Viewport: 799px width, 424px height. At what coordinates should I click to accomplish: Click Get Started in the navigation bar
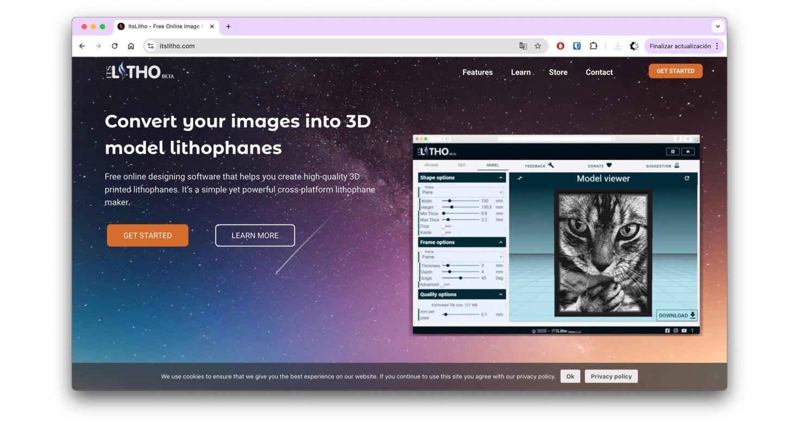click(x=676, y=71)
